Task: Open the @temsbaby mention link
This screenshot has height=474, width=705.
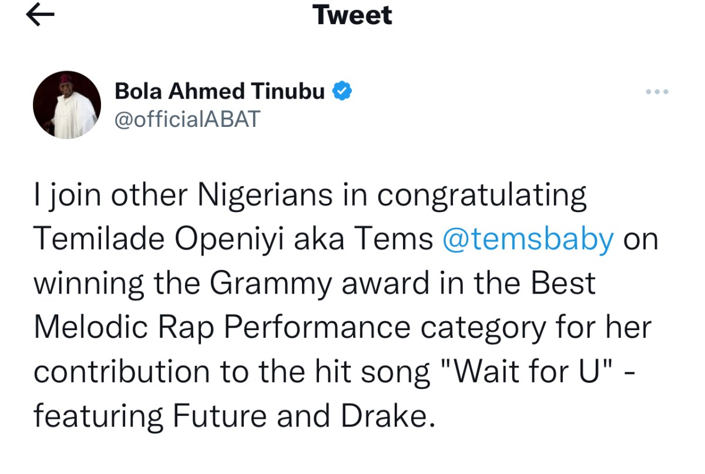Action: [x=527, y=240]
